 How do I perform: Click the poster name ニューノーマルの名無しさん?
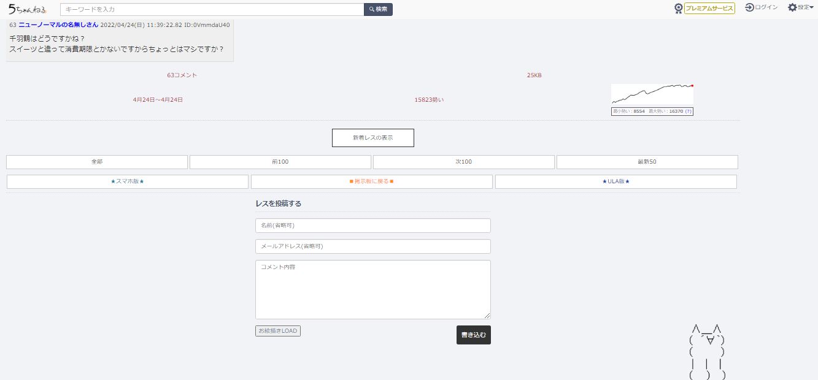tap(58, 25)
